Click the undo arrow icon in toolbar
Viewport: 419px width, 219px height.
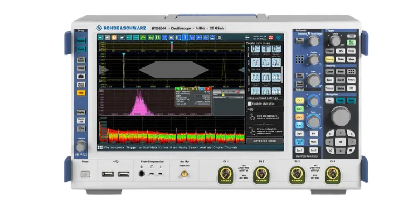click(101, 37)
